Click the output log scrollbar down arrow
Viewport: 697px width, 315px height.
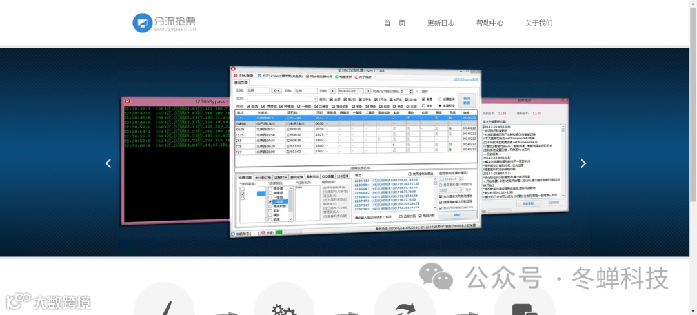coord(435,208)
